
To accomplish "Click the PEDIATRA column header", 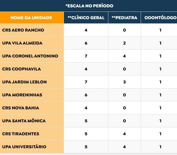I will (124, 18).
